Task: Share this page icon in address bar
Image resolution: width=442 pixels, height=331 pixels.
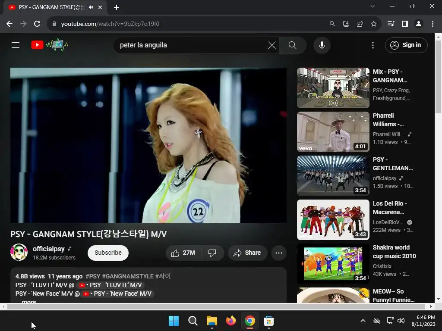Action: [360, 24]
